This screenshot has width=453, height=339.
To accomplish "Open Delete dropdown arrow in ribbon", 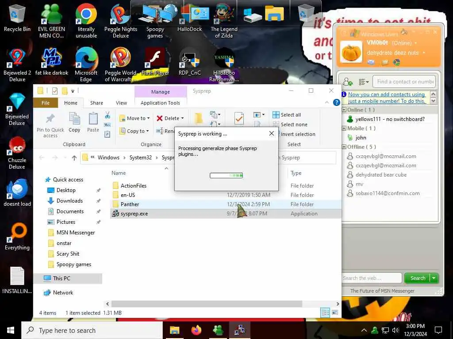I will (182, 118).
